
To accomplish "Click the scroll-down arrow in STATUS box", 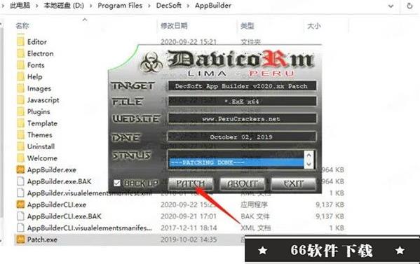I will click(x=309, y=165).
